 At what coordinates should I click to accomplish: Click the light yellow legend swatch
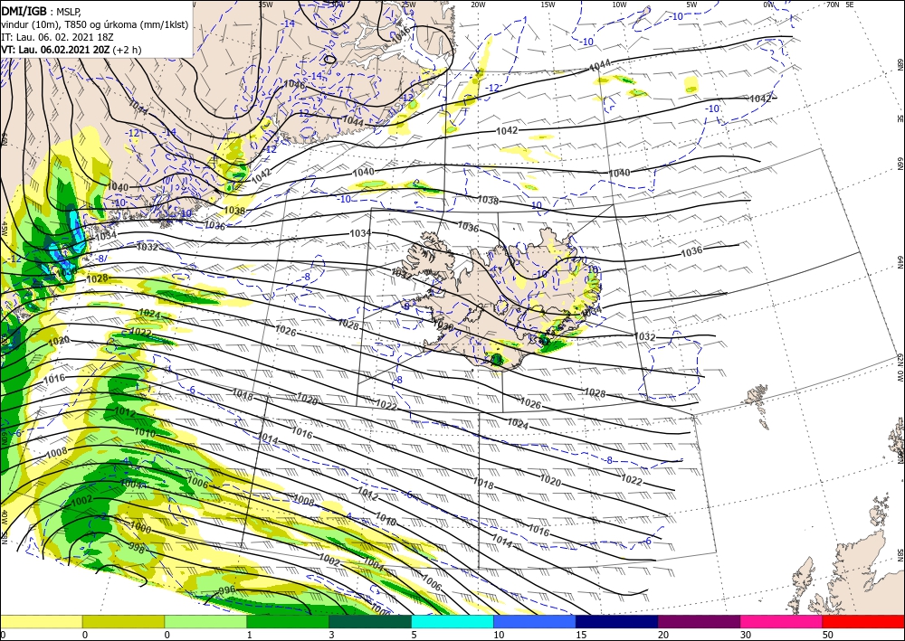(x=41, y=621)
